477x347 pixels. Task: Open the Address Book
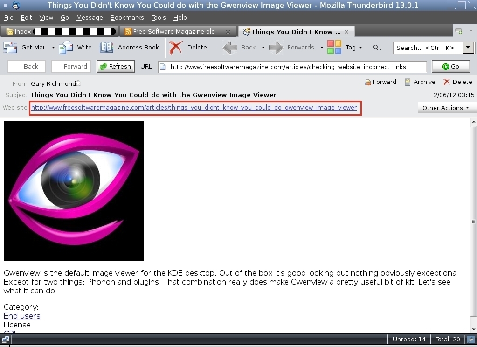130,48
